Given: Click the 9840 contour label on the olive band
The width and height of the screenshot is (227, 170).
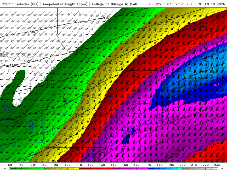Looking at the screenshot, I should tap(157, 24).
